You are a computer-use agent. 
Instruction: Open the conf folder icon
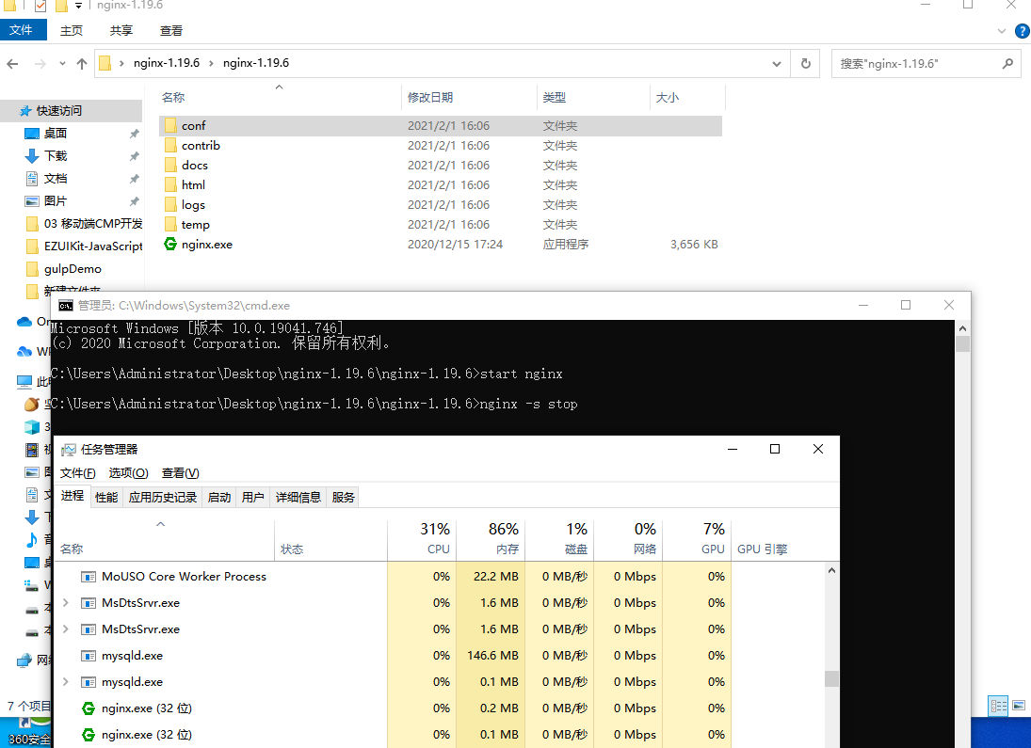point(171,125)
